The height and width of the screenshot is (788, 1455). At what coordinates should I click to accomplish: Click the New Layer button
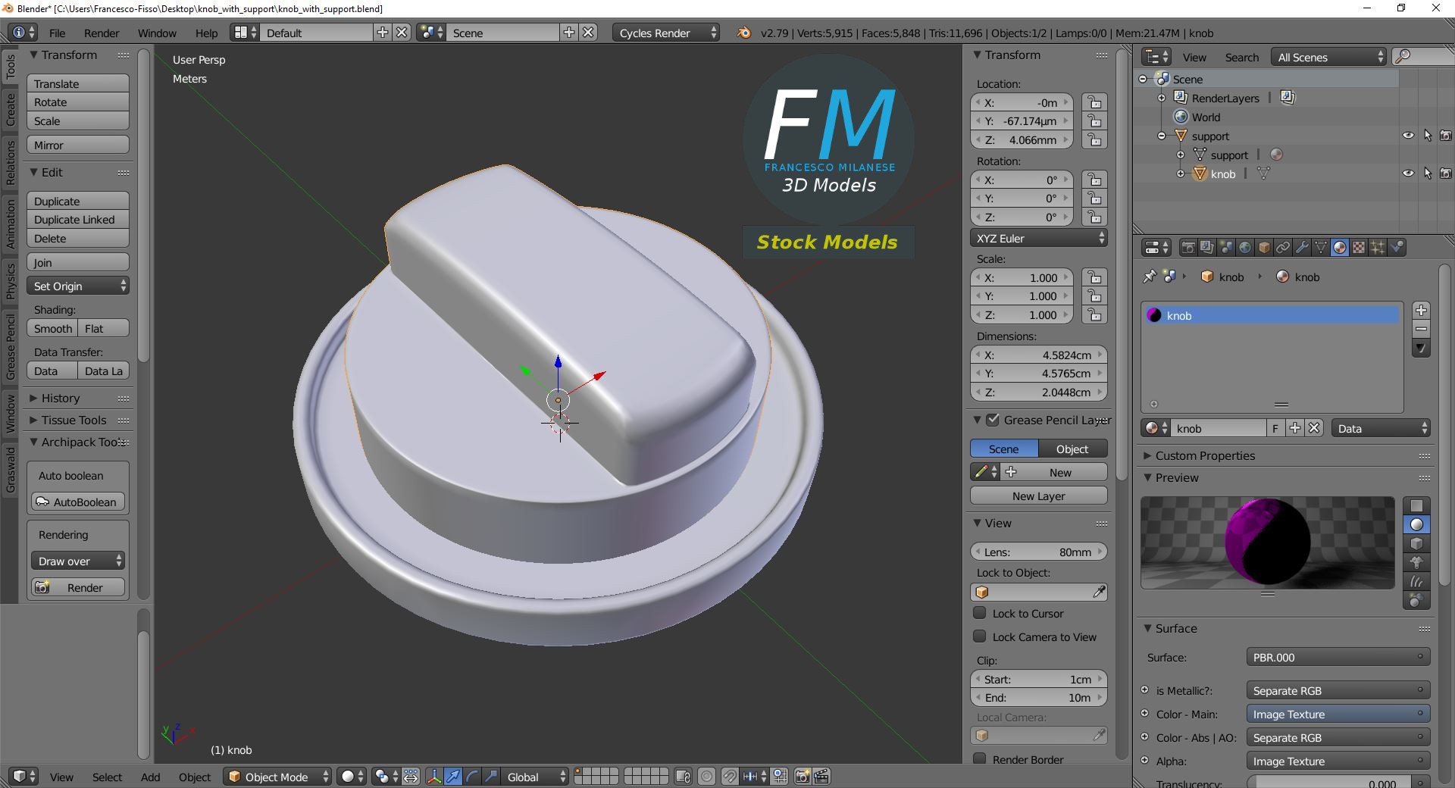[x=1039, y=496]
